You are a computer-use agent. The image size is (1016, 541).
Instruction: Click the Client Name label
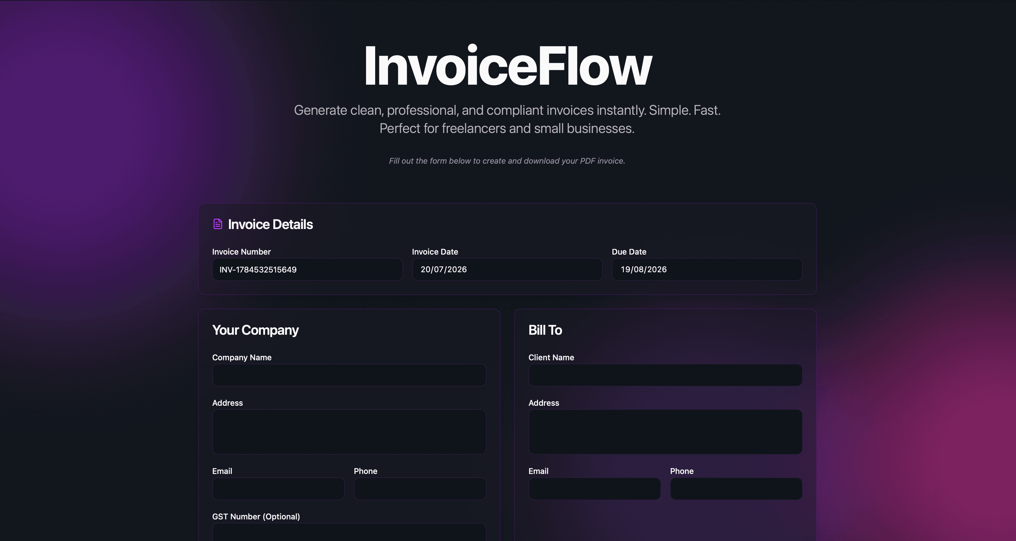tap(551, 357)
